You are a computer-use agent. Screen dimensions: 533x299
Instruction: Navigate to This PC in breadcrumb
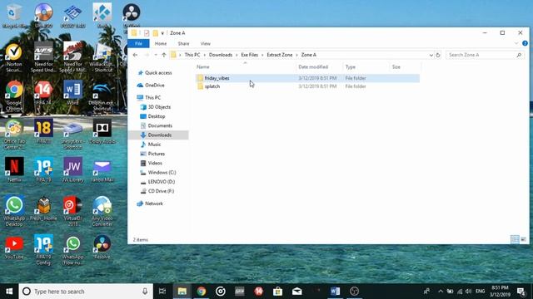[192, 55]
